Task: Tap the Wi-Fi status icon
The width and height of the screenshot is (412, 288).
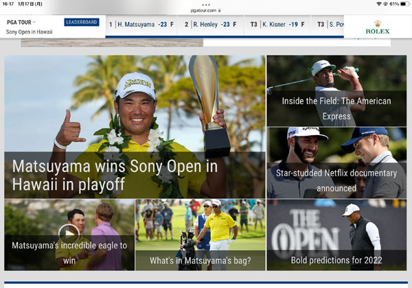Action: (x=378, y=4)
